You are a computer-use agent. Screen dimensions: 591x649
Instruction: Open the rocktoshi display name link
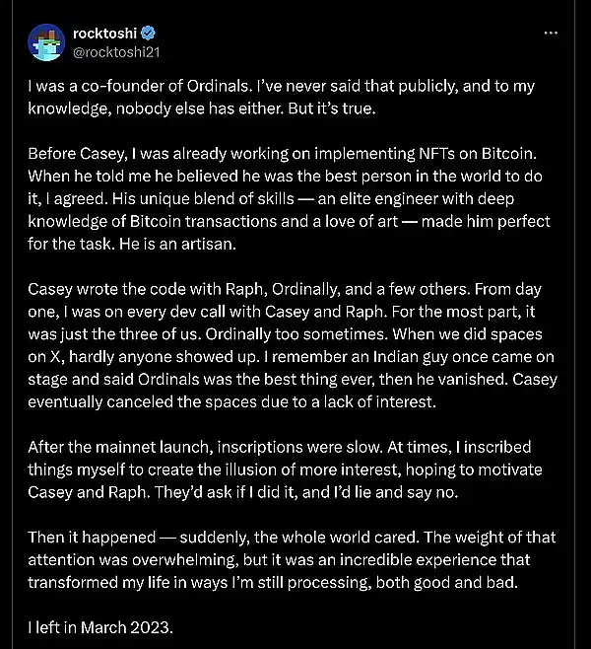click(107, 32)
